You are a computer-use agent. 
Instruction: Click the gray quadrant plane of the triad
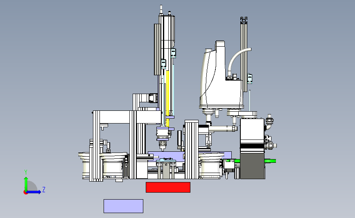pyautogui.click(x=32, y=186)
